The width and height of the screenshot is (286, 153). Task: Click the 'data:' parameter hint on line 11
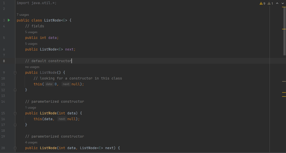[49, 84]
